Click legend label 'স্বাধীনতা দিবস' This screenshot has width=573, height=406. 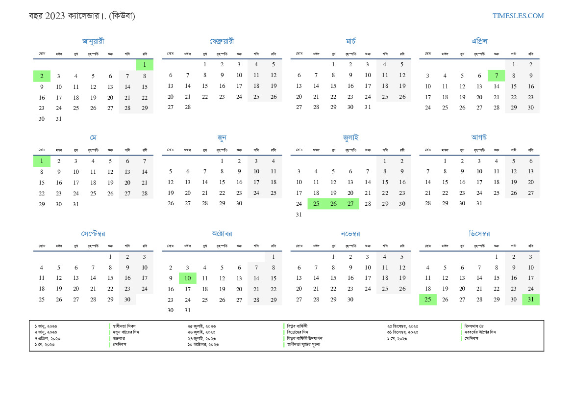pos(124,326)
